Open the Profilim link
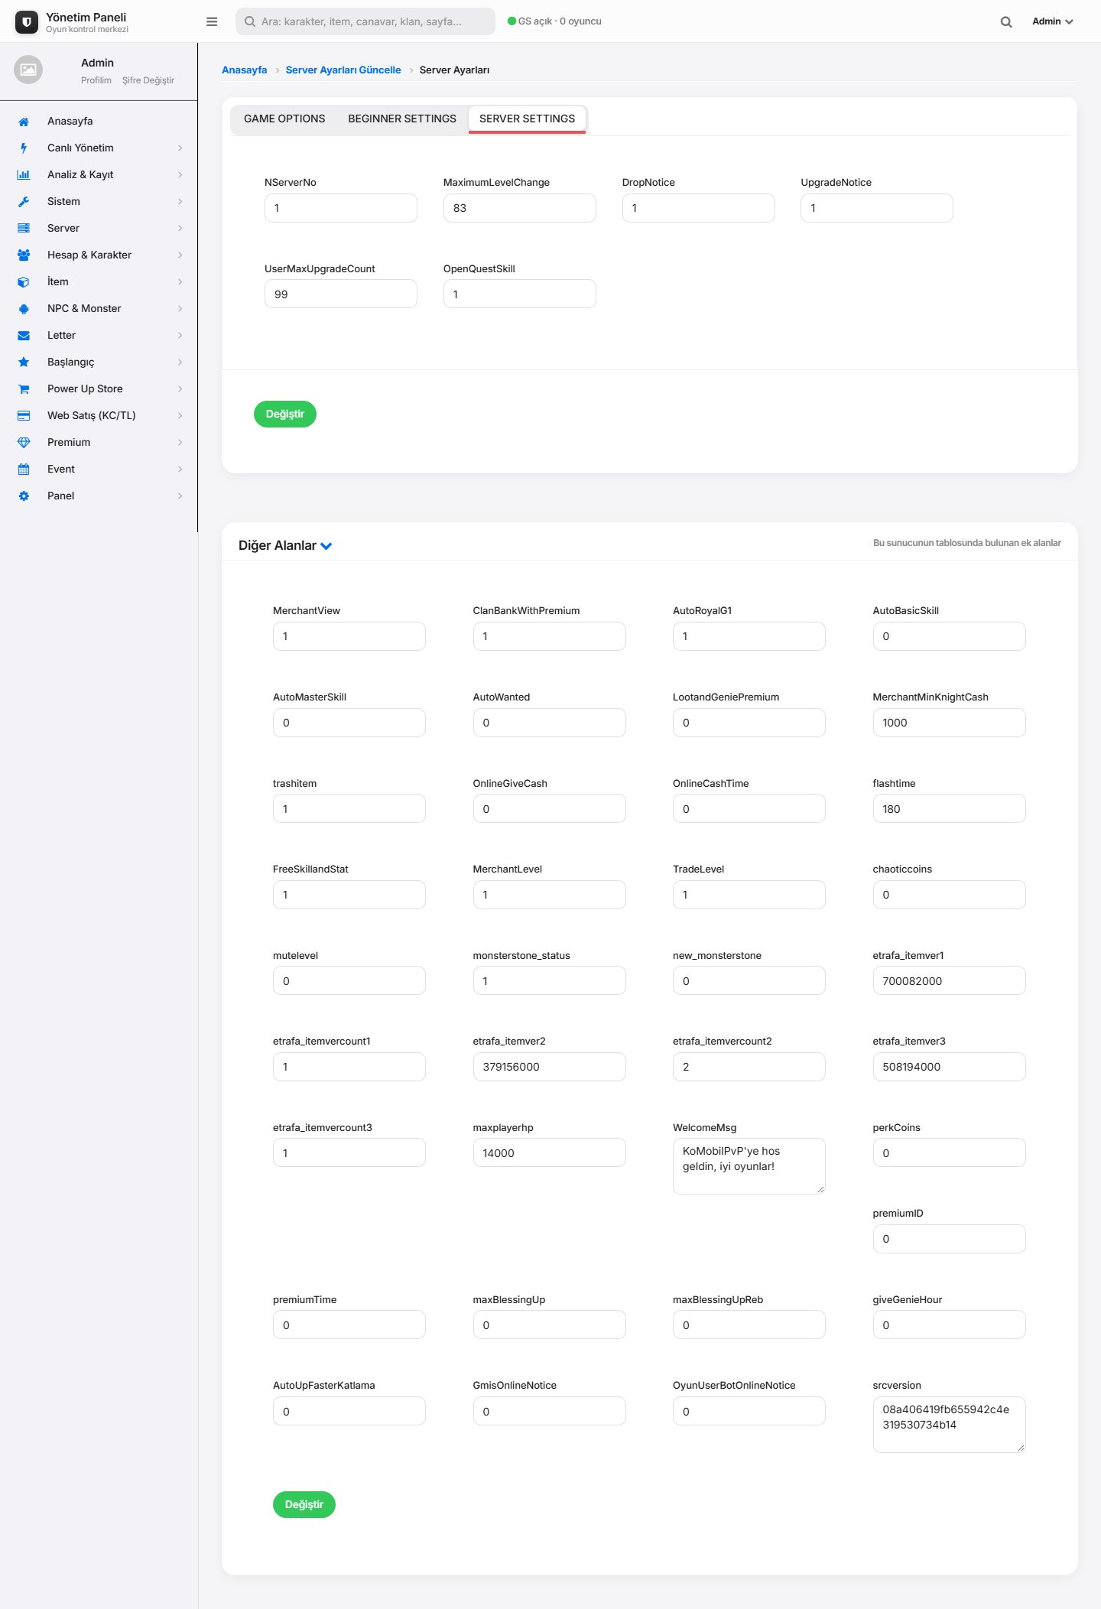Image resolution: width=1101 pixels, height=1609 pixels. click(x=96, y=80)
